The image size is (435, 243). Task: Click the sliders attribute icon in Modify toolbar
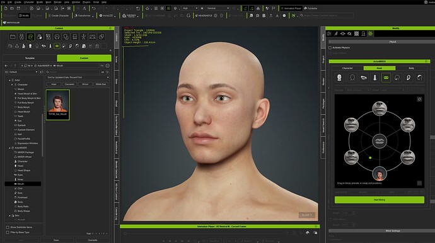tap(329, 33)
